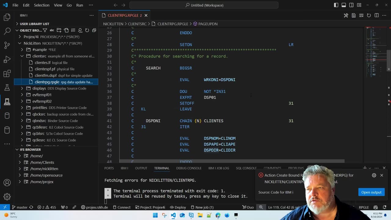Open the Source Control view
This screenshot has height=220, width=391.
pyautogui.click(x=7, y=45)
